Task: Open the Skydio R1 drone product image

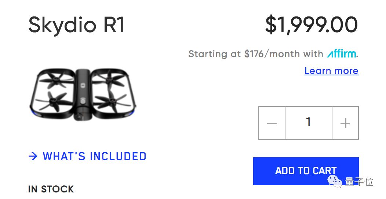Action: tap(83, 94)
